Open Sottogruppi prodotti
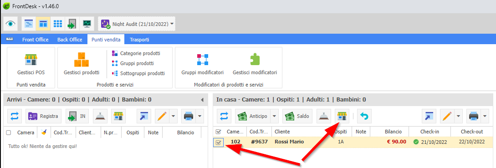 pyautogui.click(x=138, y=73)
